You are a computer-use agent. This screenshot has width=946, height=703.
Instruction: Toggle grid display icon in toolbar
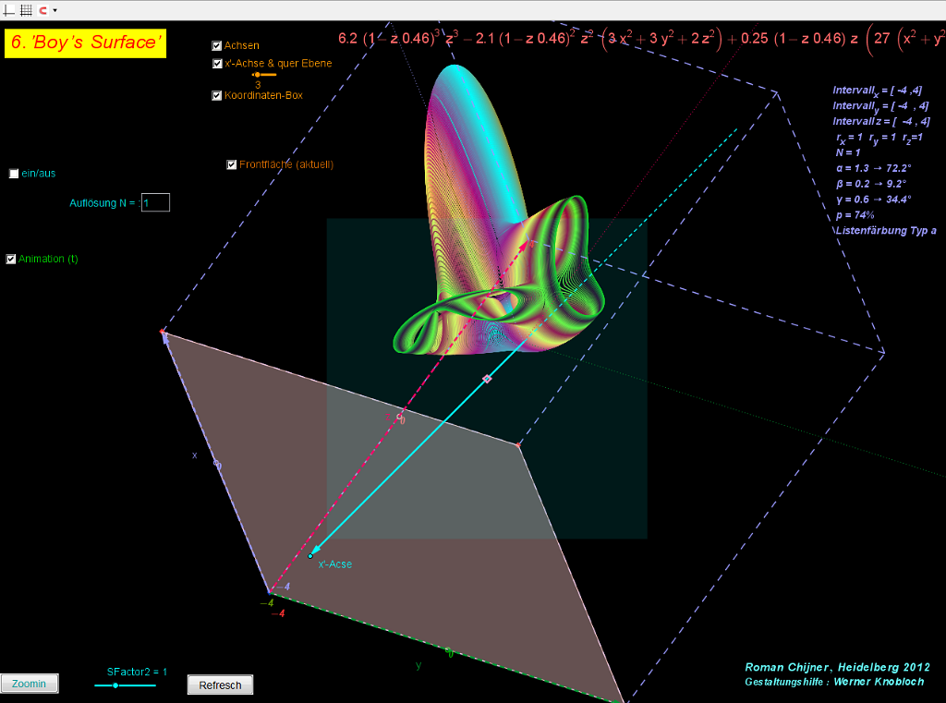pyautogui.click(x=26, y=10)
